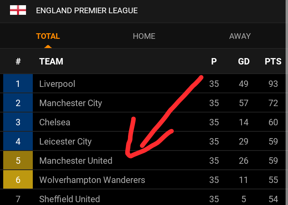Sort table by GD column header
The width and height of the screenshot is (288, 205).
click(x=244, y=62)
